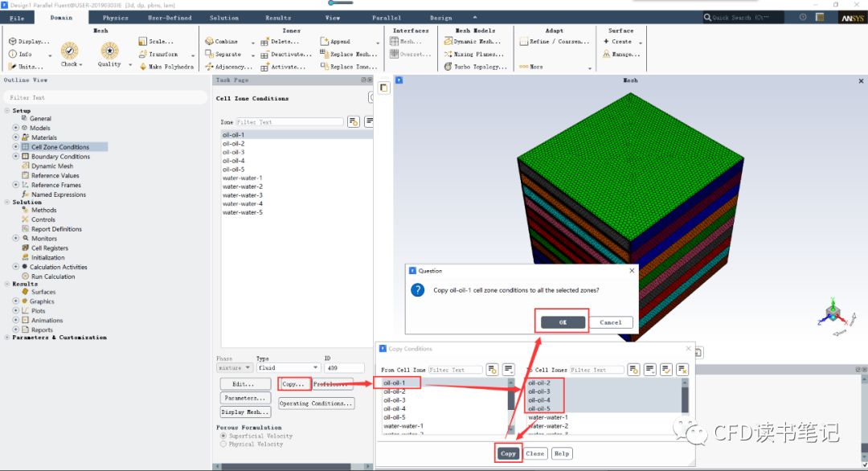This screenshot has width=868, height=471.
Task: Switch to the Physics ribbon tab
Action: [115, 18]
